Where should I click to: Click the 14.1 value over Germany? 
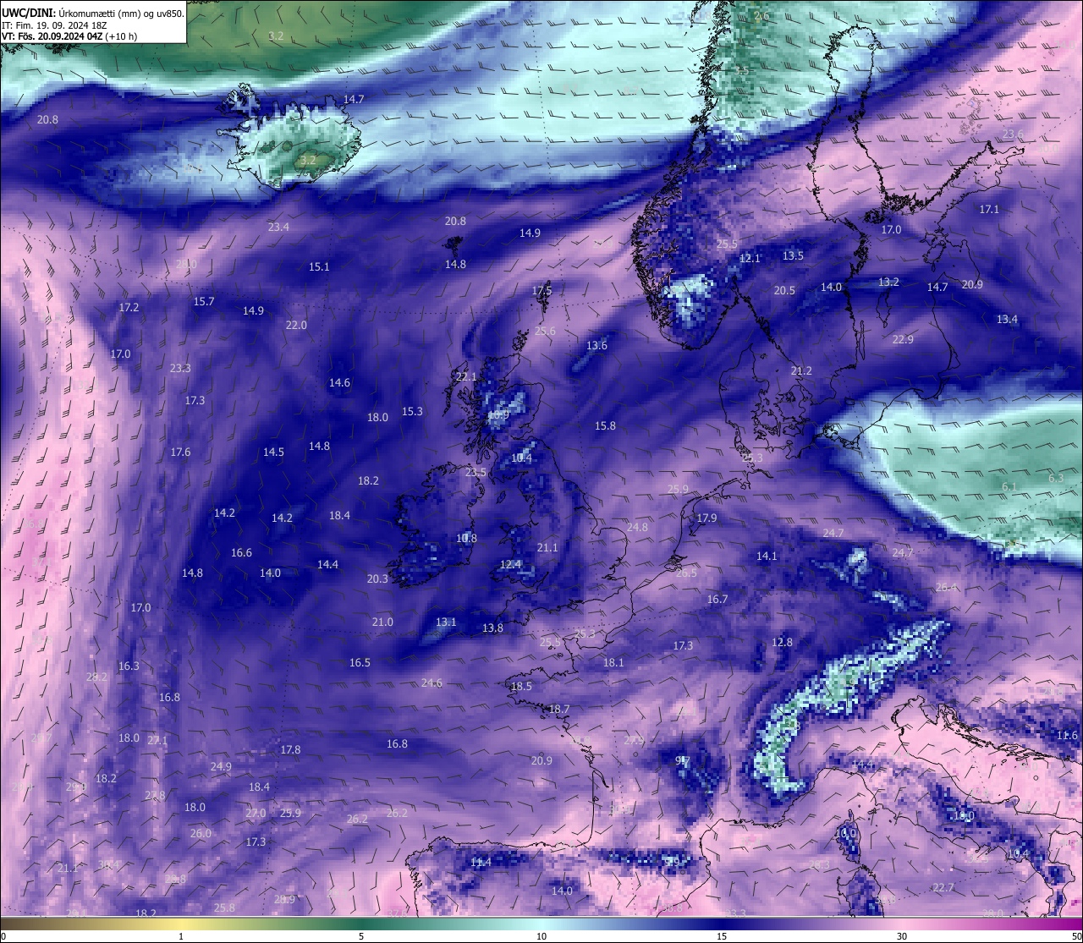pyautogui.click(x=766, y=556)
